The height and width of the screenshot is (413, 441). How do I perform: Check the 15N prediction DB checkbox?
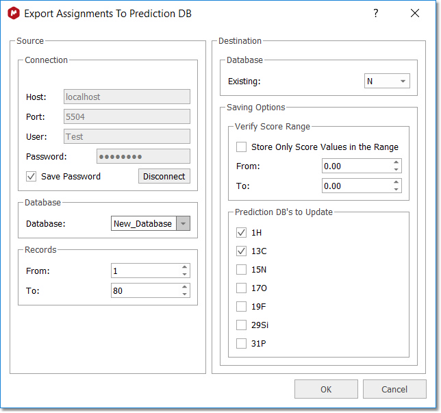(241, 270)
